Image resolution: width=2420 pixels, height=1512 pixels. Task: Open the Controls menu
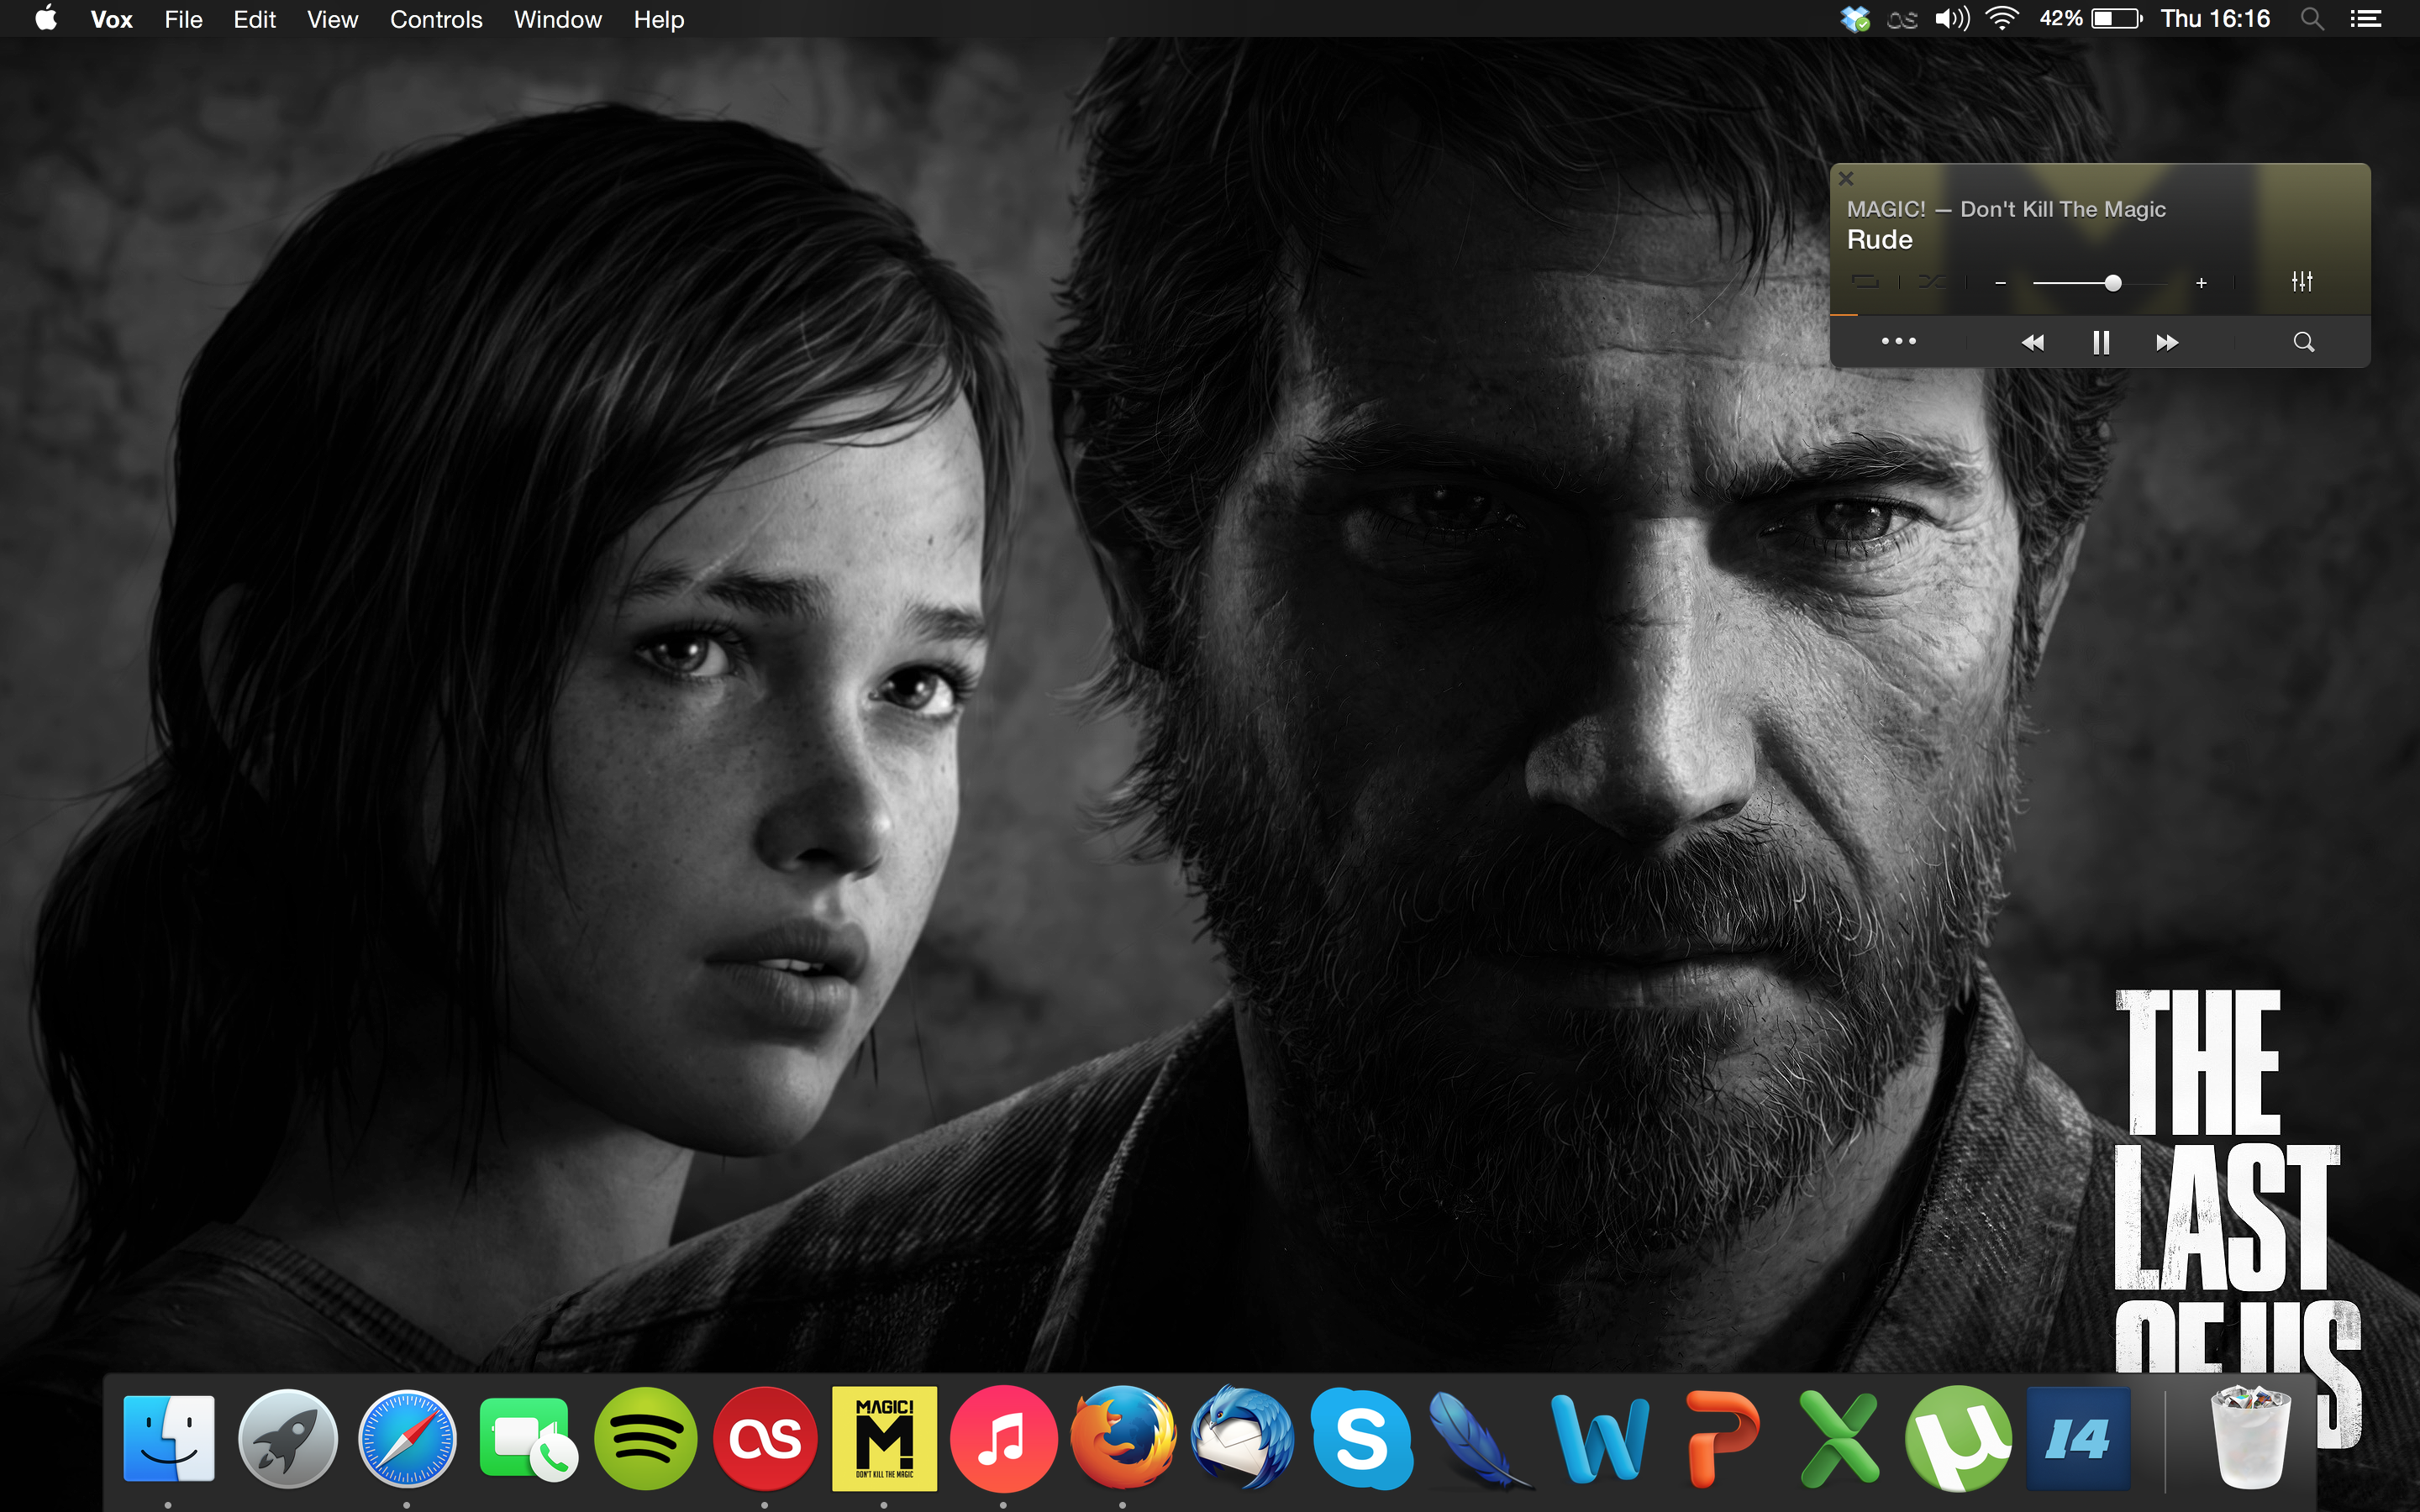point(436,19)
